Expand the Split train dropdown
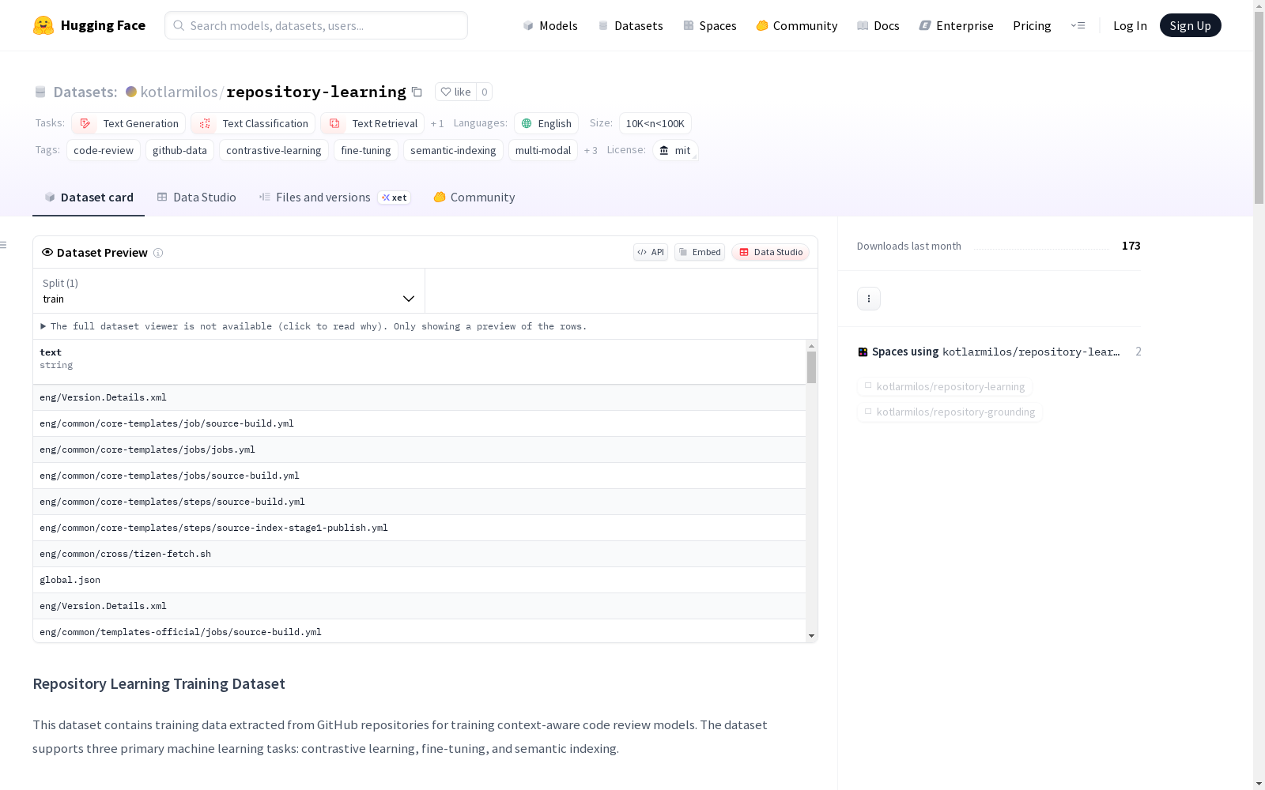 (228, 291)
